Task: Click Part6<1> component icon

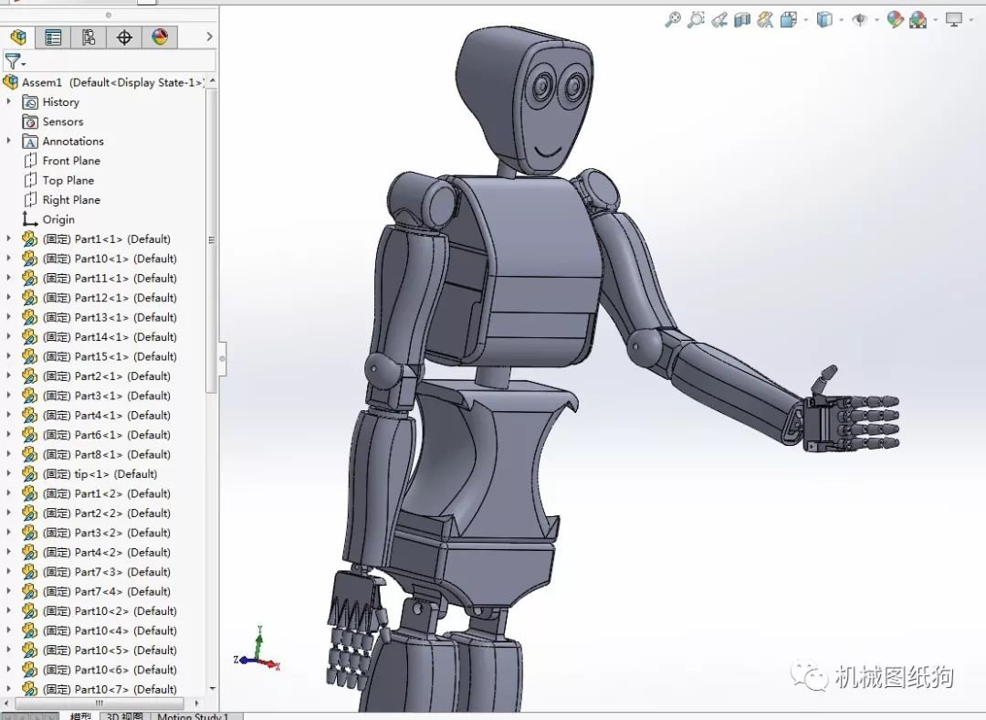Action: point(29,434)
